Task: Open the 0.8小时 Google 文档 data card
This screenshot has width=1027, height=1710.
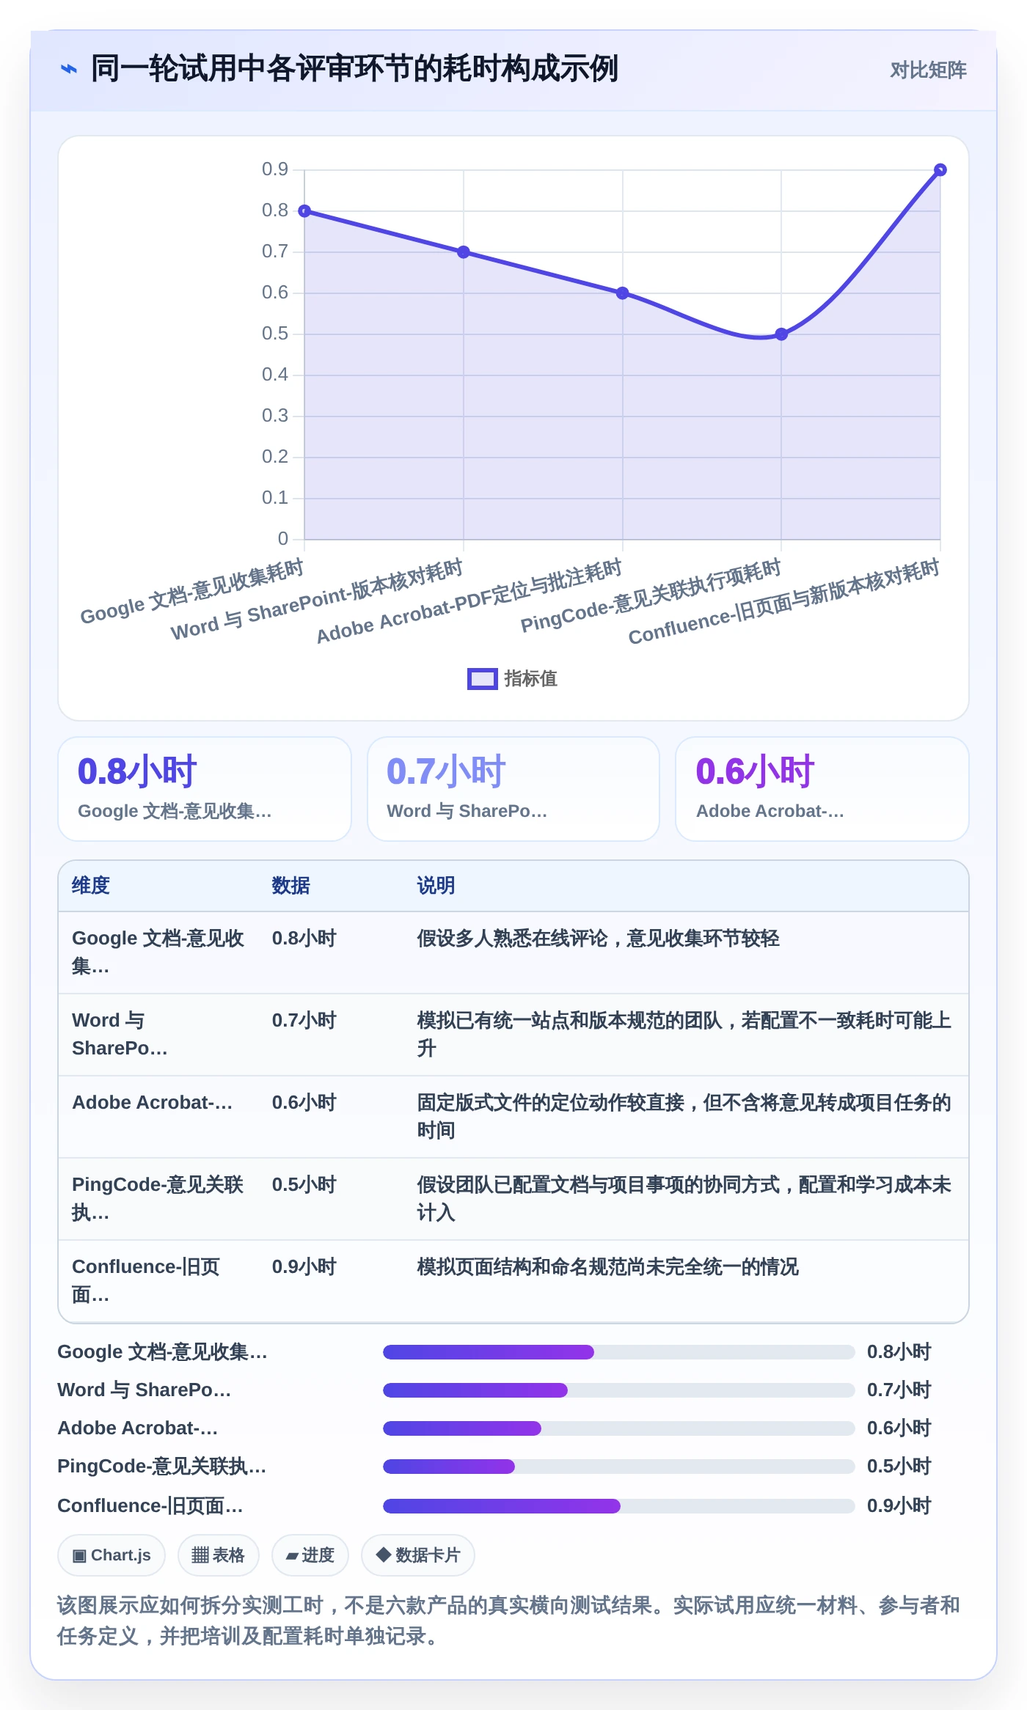Action: pyautogui.click(x=205, y=789)
